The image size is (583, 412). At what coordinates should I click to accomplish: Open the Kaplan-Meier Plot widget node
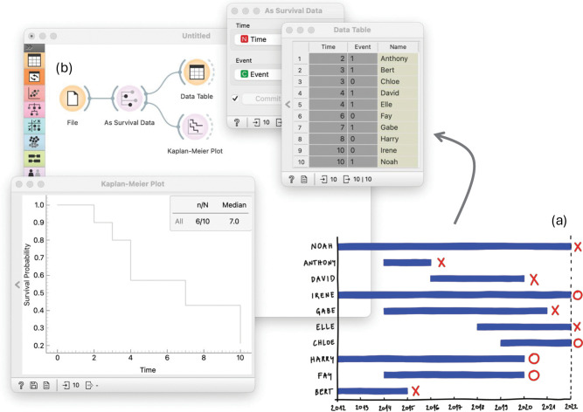tap(195, 127)
